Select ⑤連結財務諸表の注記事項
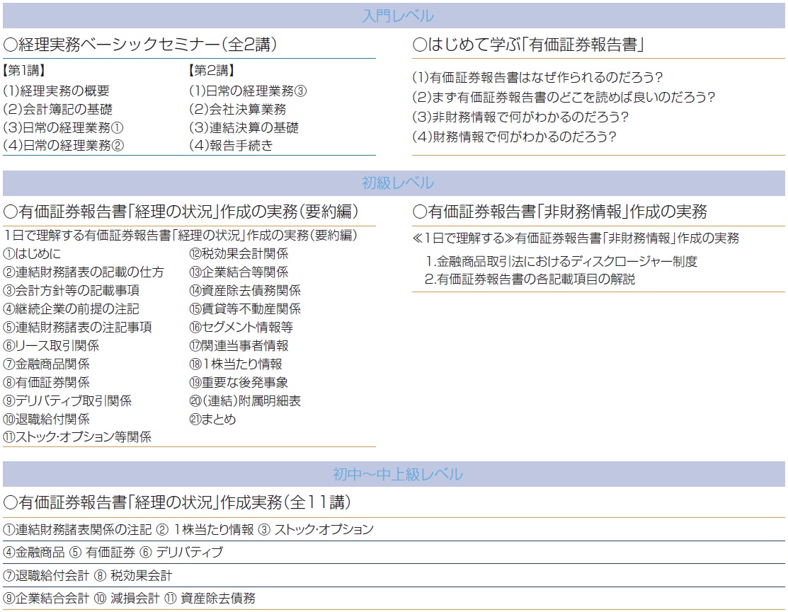Image resolution: width=788 pixels, height=612 pixels. click(x=77, y=328)
